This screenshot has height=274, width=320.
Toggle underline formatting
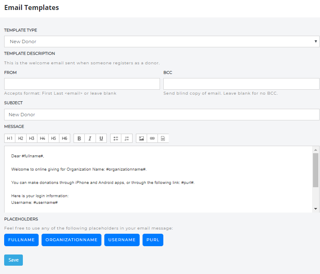tap(101, 138)
